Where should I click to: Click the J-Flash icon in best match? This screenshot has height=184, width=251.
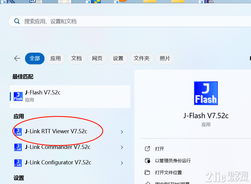click(x=18, y=97)
